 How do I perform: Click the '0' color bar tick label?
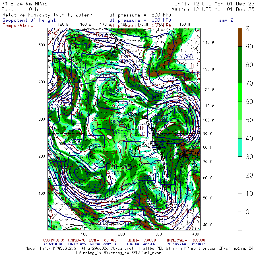tap(247, 212)
